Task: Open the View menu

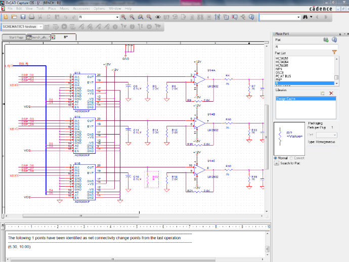Action: tap(29, 9)
